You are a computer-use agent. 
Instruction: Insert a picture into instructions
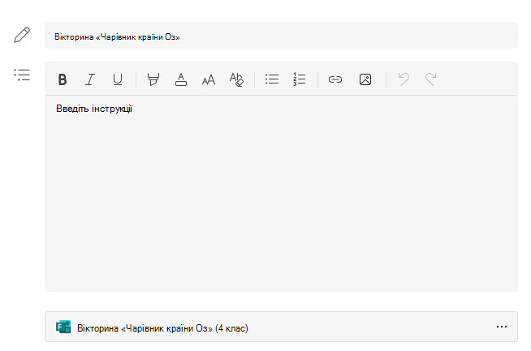pyautogui.click(x=365, y=79)
